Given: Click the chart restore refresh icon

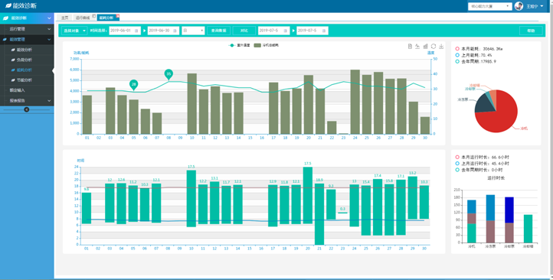Looking at the screenshot, I should (x=434, y=47).
